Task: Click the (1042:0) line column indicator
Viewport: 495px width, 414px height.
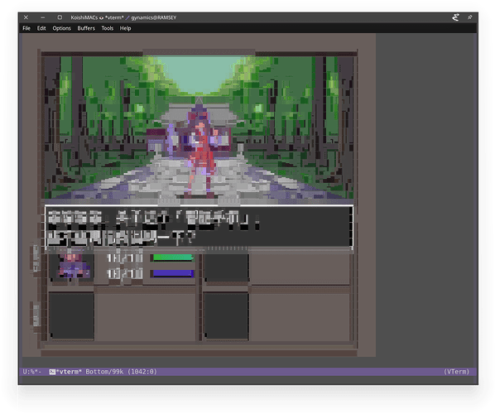Action: (x=142, y=372)
